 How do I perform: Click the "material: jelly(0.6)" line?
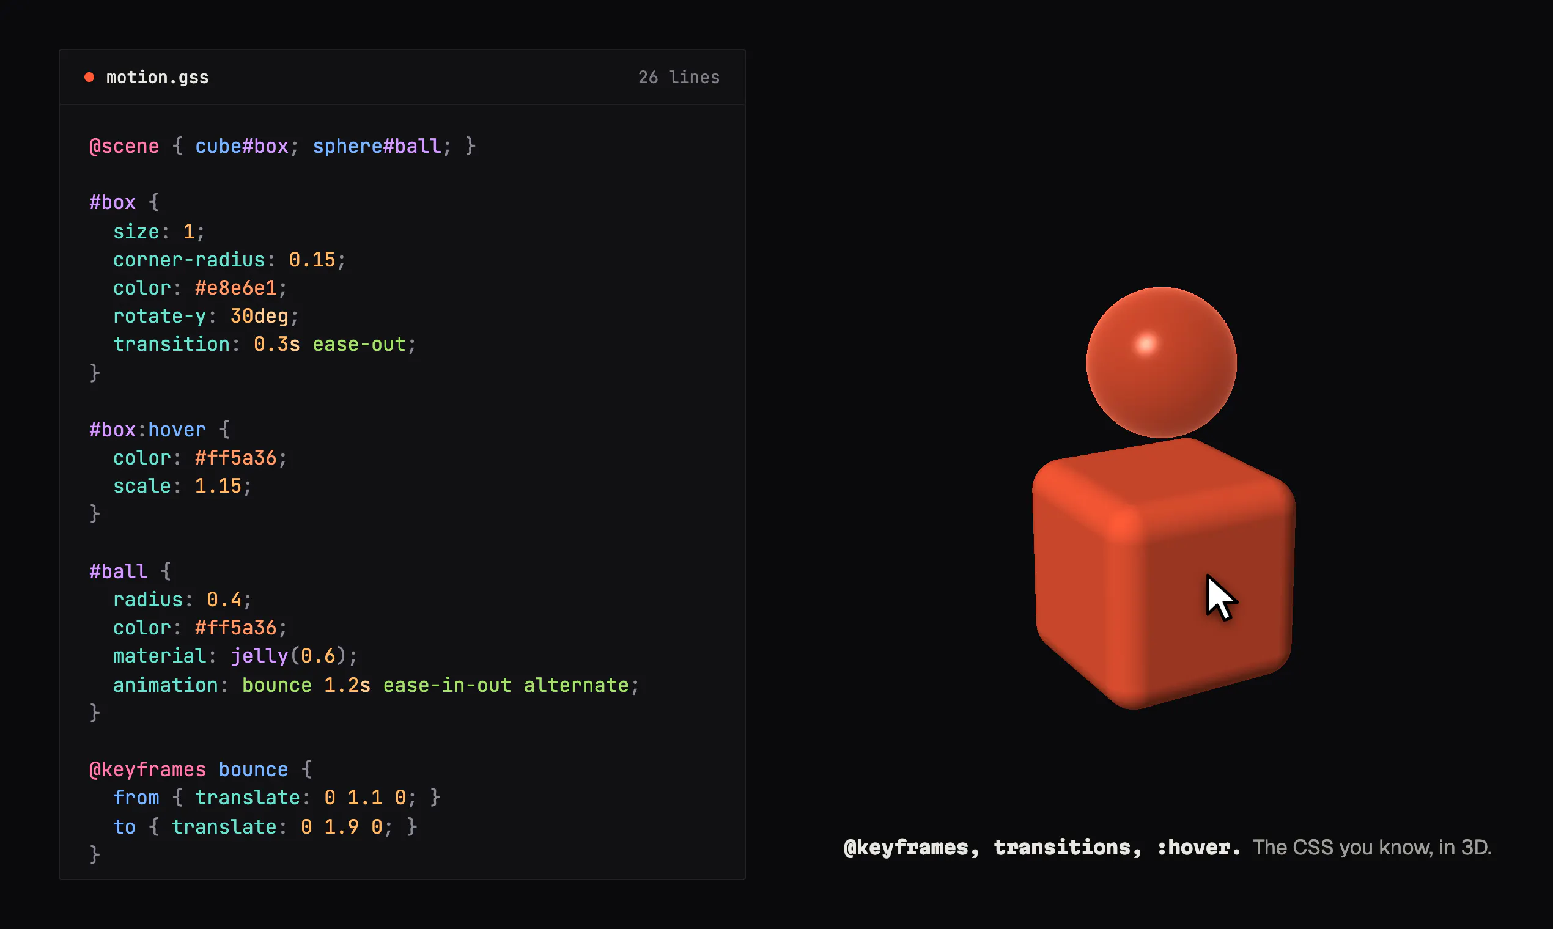(x=235, y=656)
